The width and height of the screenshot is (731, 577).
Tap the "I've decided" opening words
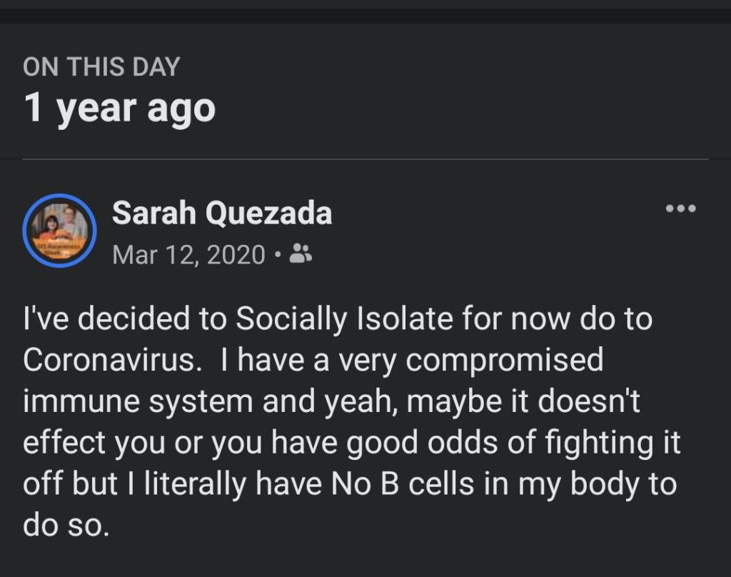(107, 319)
